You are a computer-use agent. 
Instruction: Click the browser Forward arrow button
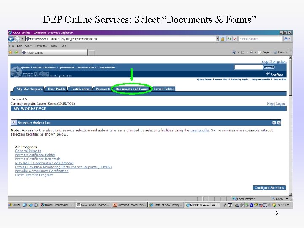(x=17, y=39)
